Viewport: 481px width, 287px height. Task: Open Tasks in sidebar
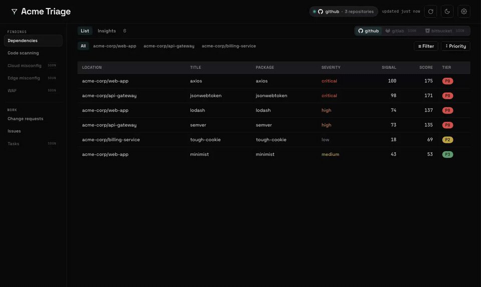33,144
